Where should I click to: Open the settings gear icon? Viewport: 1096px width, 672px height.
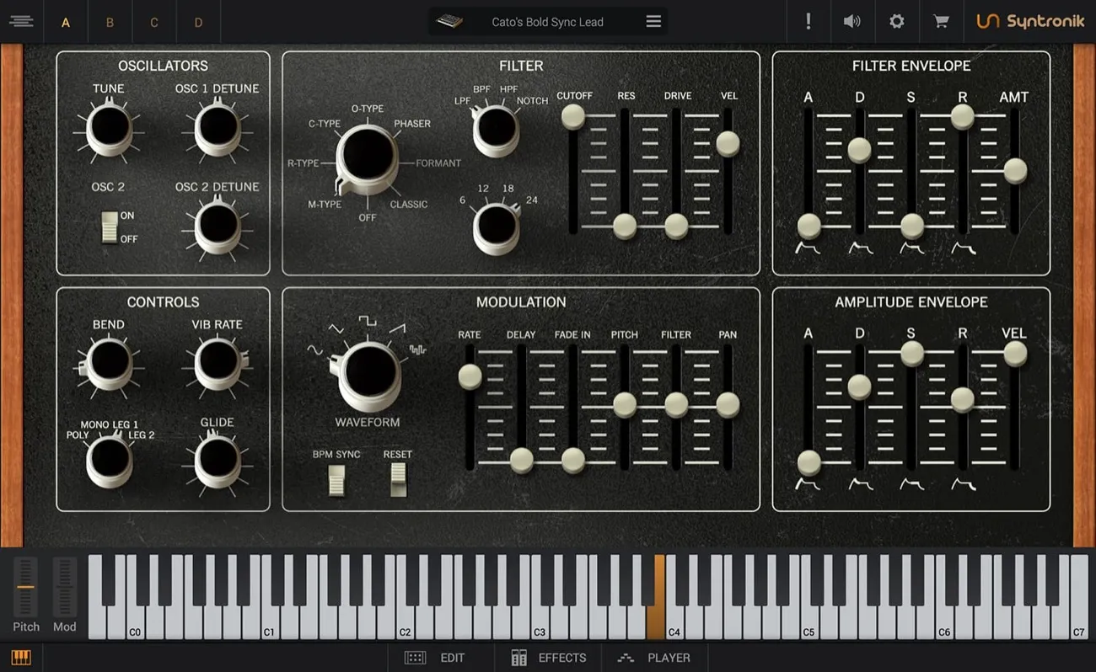(x=896, y=21)
